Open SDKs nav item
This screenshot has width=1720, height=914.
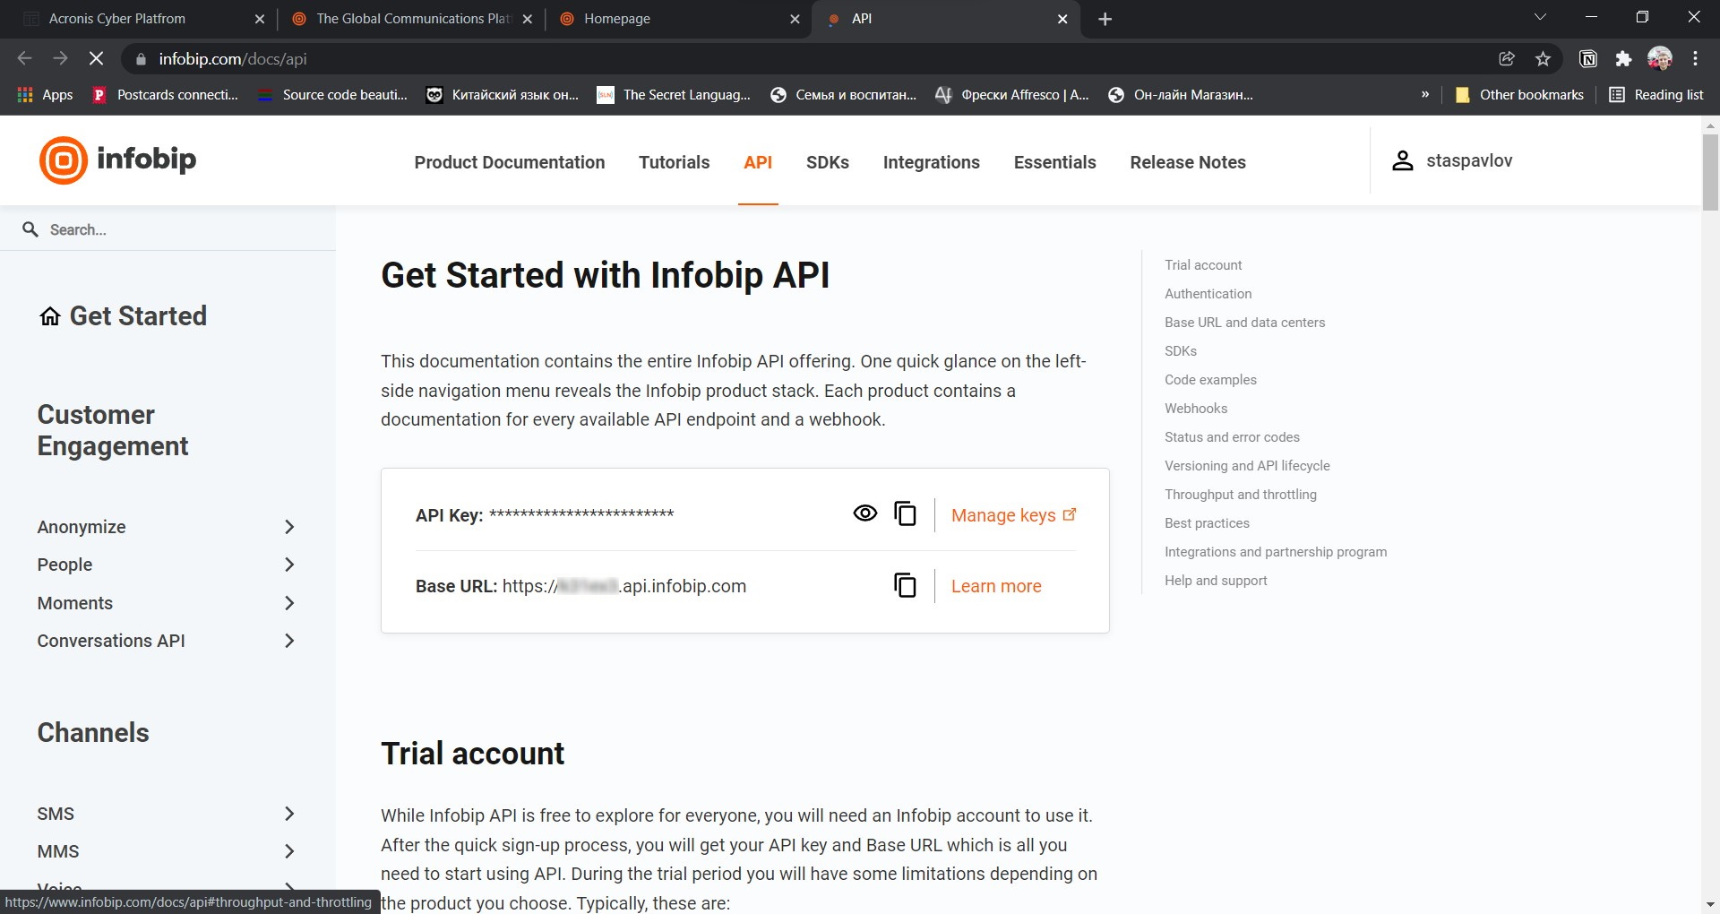click(828, 162)
